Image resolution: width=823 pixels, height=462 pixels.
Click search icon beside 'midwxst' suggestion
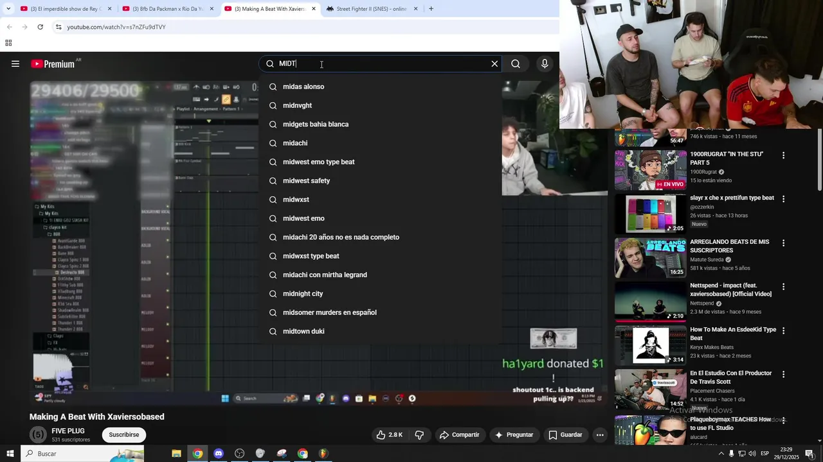(273, 200)
